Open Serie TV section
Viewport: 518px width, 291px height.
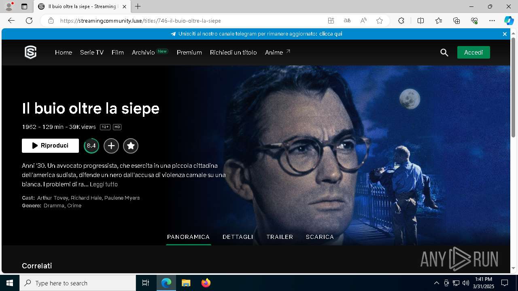click(92, 53)
